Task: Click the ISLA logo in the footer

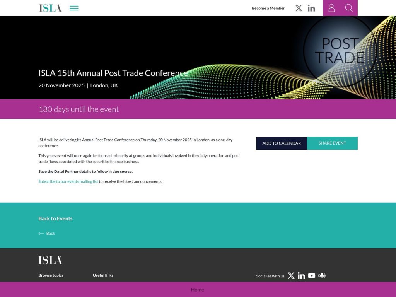Action: pos(49,260)
